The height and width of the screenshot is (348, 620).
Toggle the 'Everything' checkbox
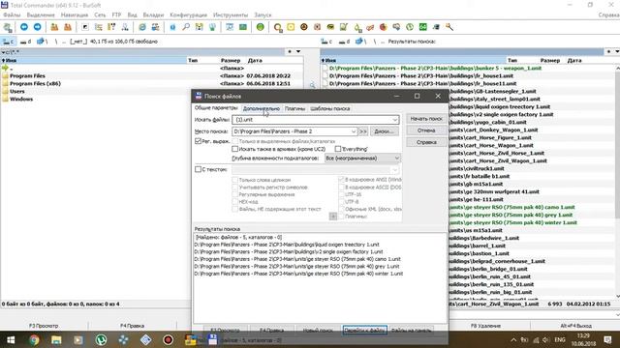point(338,149)
